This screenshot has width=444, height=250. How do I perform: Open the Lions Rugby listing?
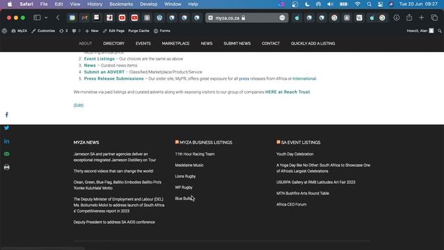click(185, 176)
